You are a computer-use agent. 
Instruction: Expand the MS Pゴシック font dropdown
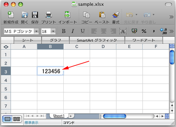click(36, 31)
